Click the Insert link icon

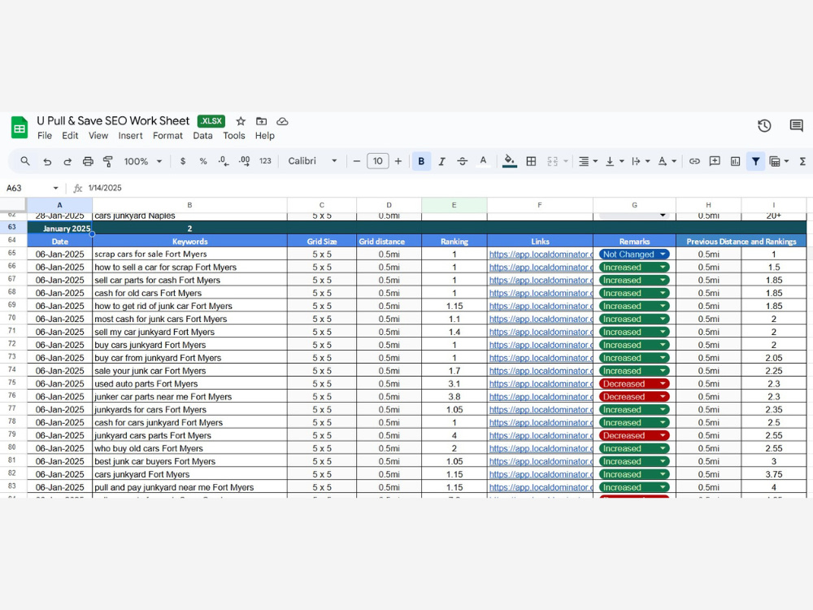pos(694,161)
